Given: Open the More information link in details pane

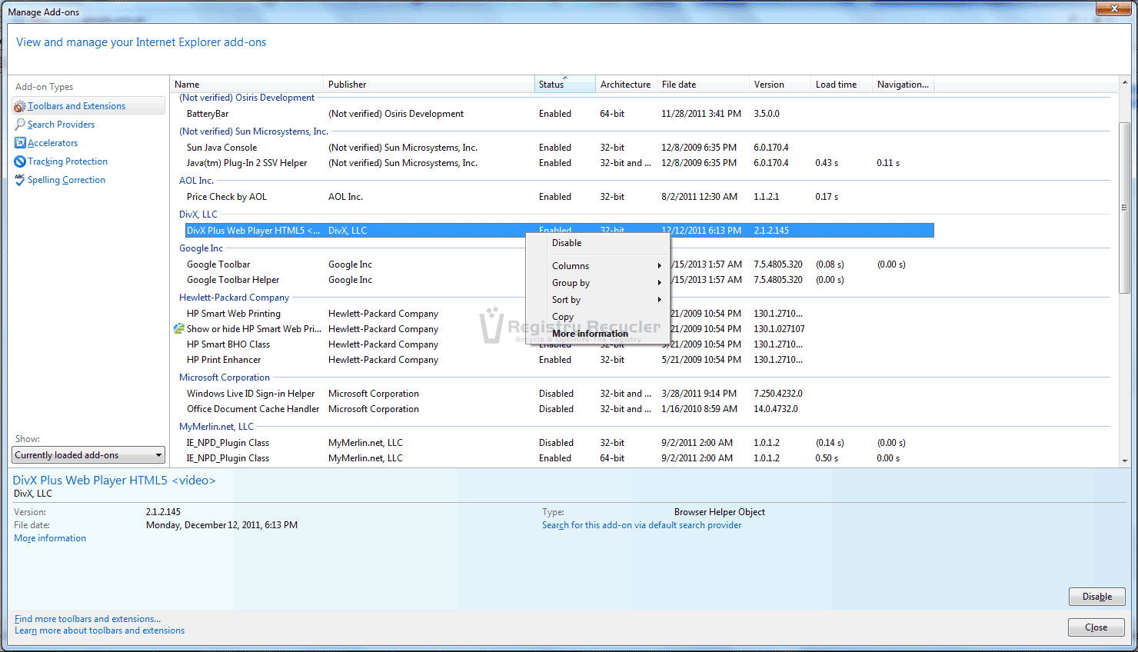Looking at the screenshot, I should (x=50, y=538).
